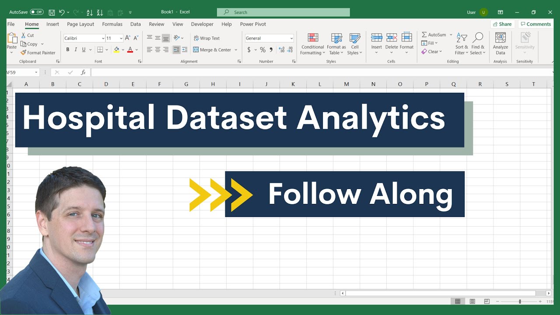Screen dimensions: 560x315
Task: Sort descending with the Z-A quick access icon
Action: [100, 12]
